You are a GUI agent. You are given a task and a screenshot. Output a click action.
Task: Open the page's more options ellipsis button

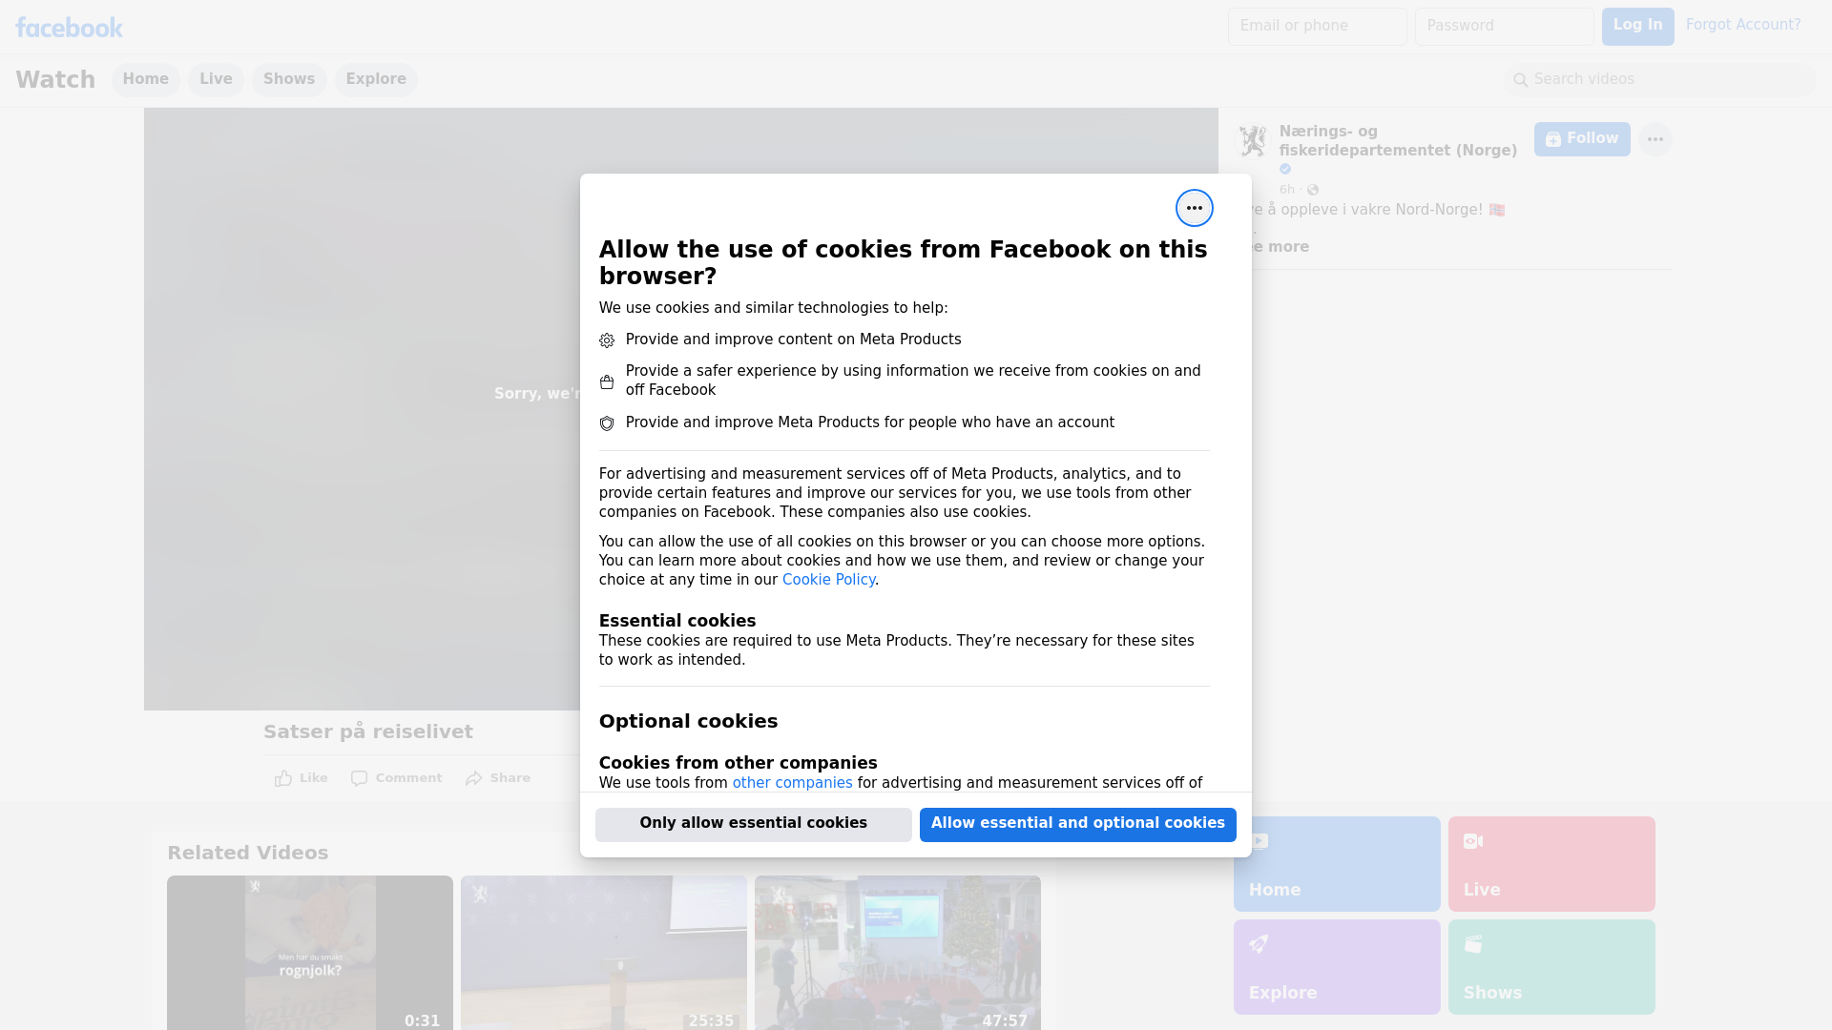tap(1655, 139)
